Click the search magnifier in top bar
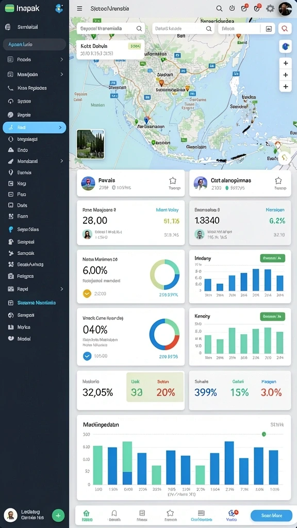Image resolution: width=297 pixels, height=528 pixels. (219, 9)
